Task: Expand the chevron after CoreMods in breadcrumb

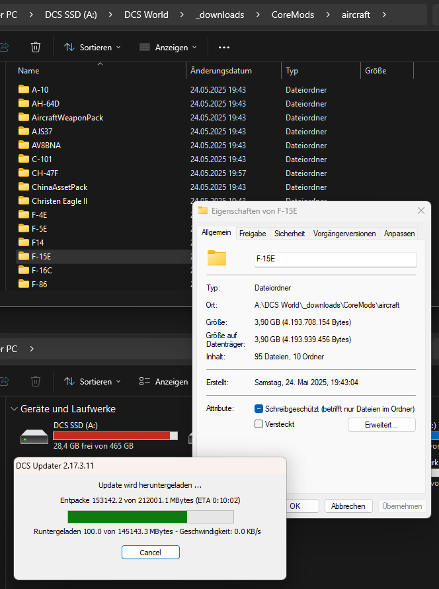Action: [x=328, y=15]
